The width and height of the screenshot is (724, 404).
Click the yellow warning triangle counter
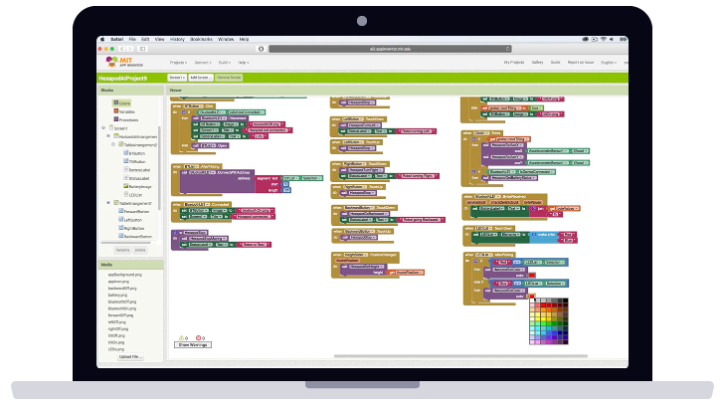[183, 338]
